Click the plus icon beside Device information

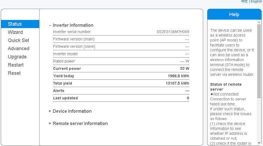pos(50,111)
